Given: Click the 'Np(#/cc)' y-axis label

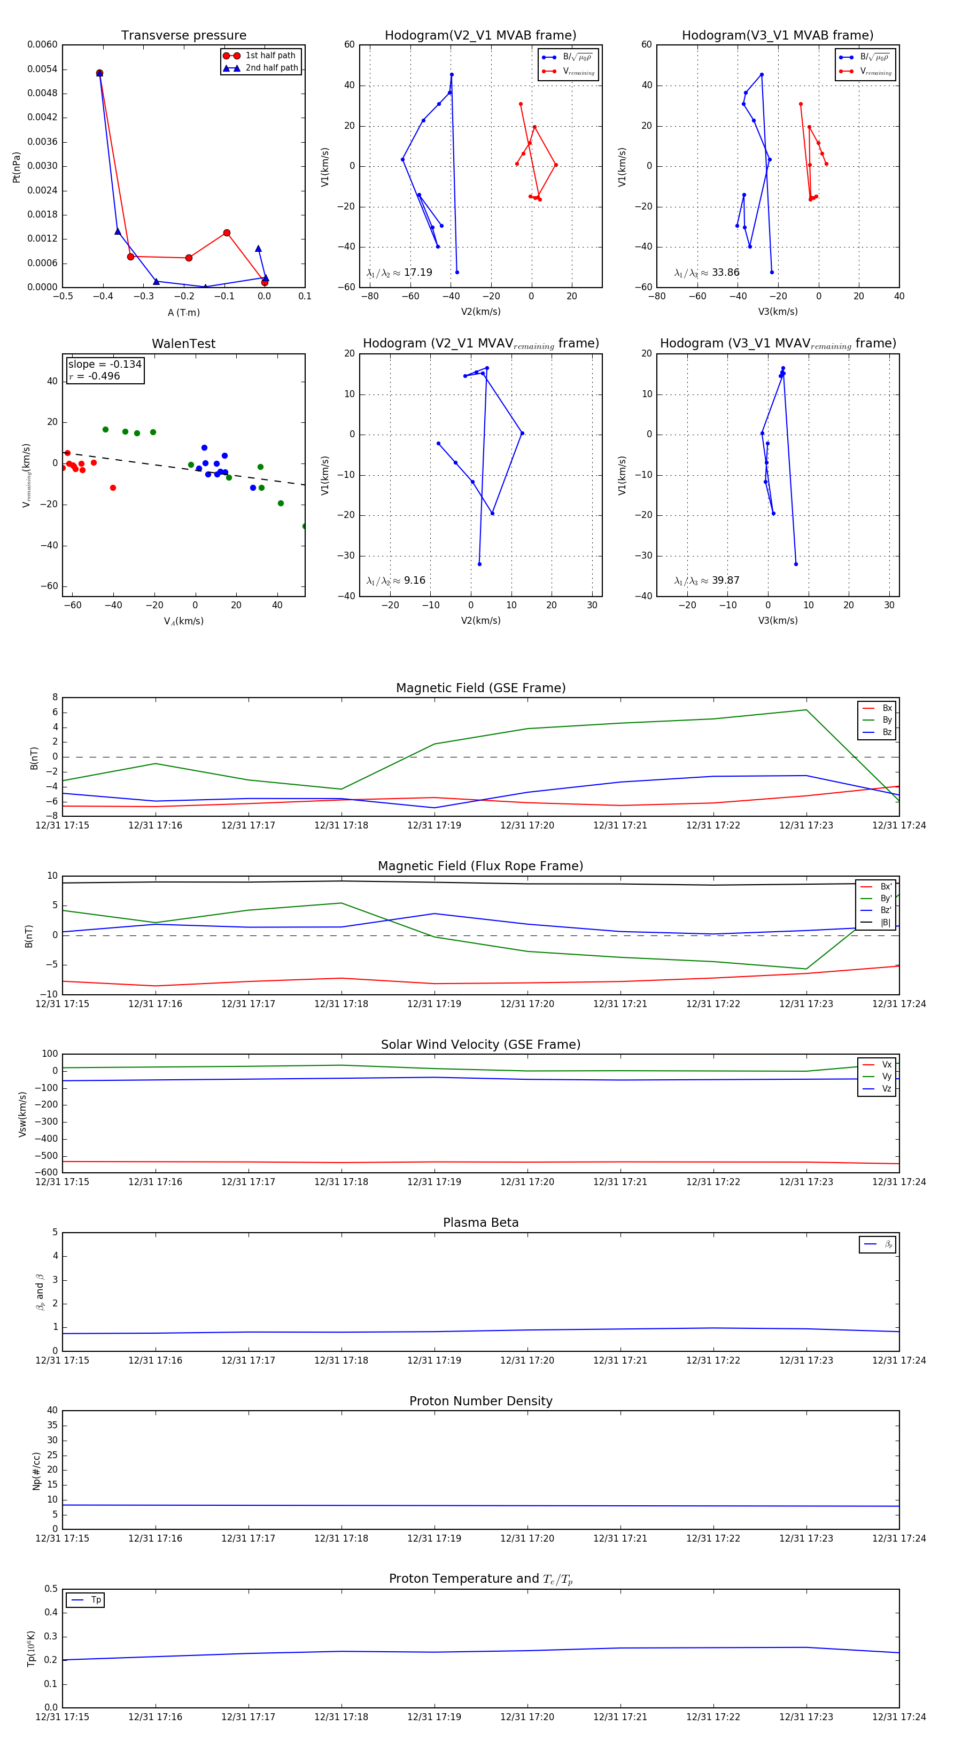Looking at the screenshot, I should point(36,1470).
